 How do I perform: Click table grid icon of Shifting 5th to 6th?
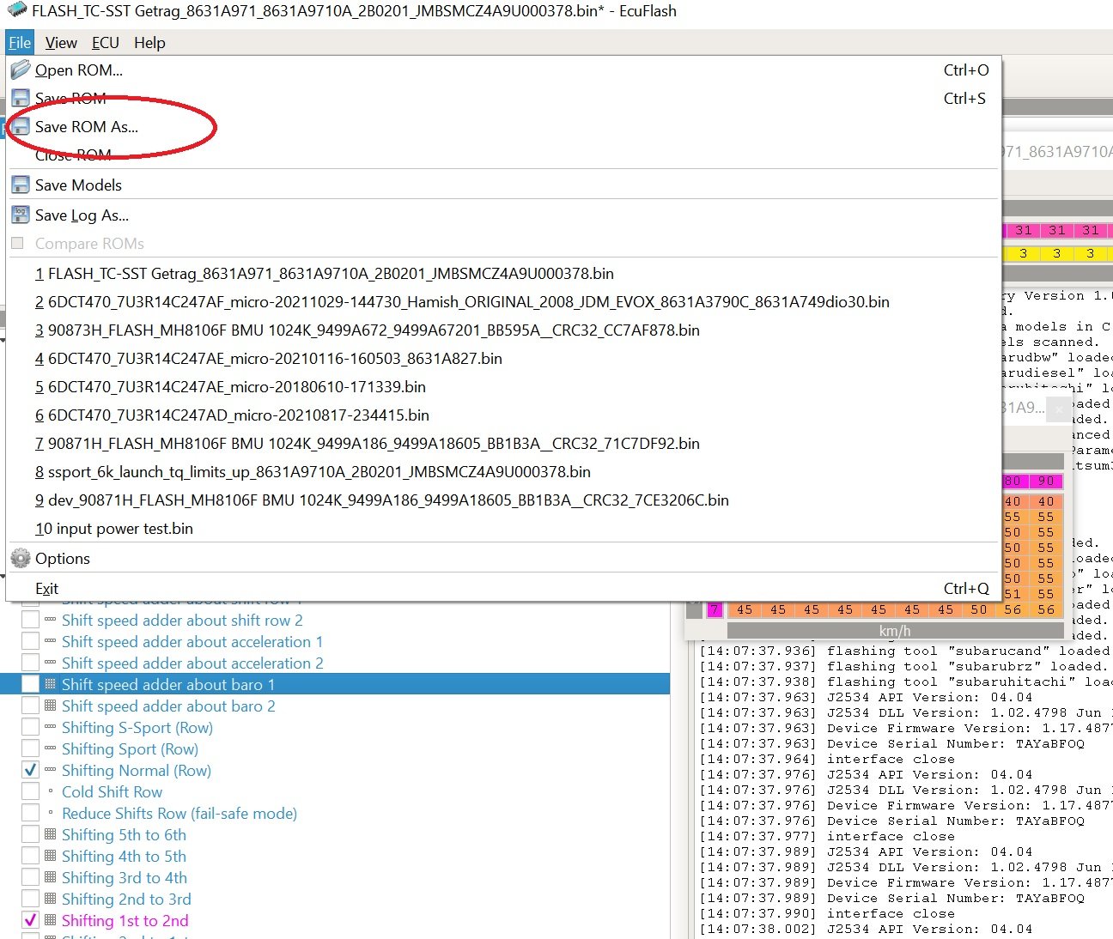(x=50, y=834)
